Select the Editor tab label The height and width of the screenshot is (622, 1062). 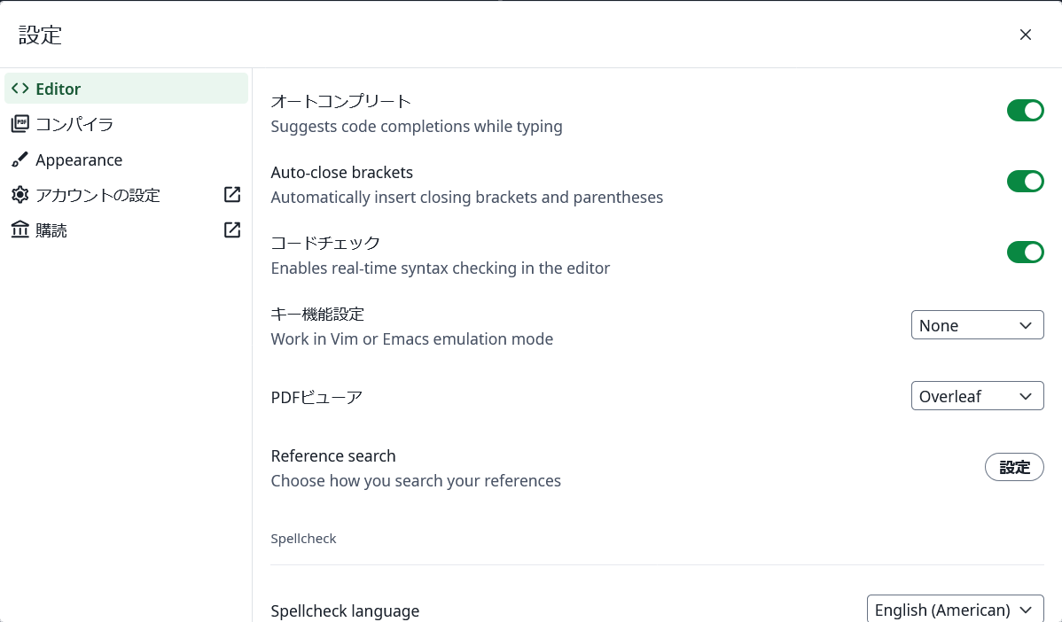(x=59, y=89)
